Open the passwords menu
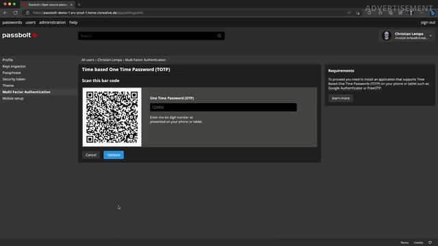Image resolution: width=438 pixels, height=246 pixels. click(x=12, y=23)
